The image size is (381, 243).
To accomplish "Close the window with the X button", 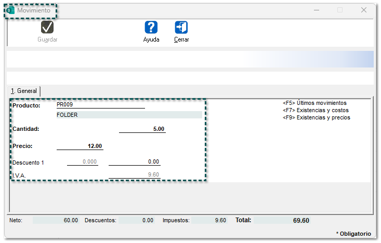I will tap(364, 10).
